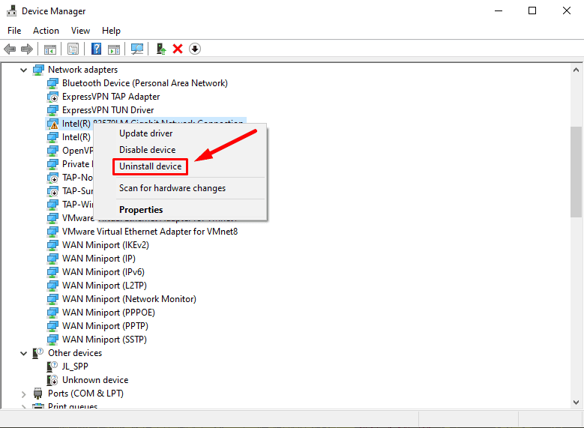The image size is (584, 428).
Task: Select the Unknown device entry
Action: [95, 380]
